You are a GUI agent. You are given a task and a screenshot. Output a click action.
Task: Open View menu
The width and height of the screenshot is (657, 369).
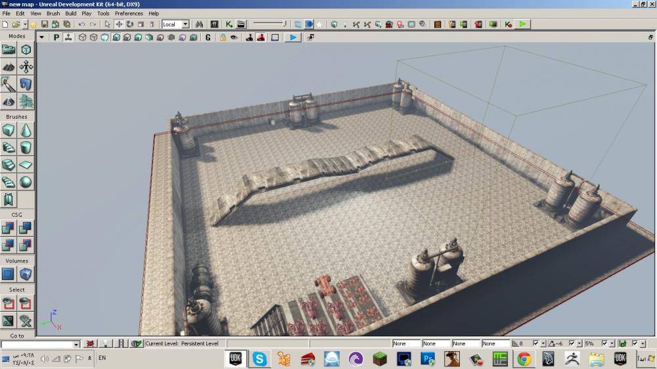[35, 13]
